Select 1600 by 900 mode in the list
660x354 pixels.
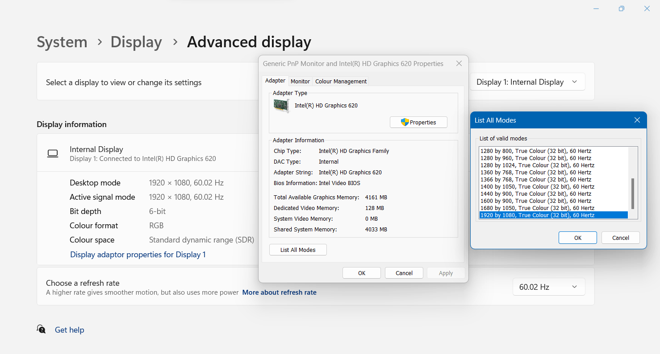point(535,201)
